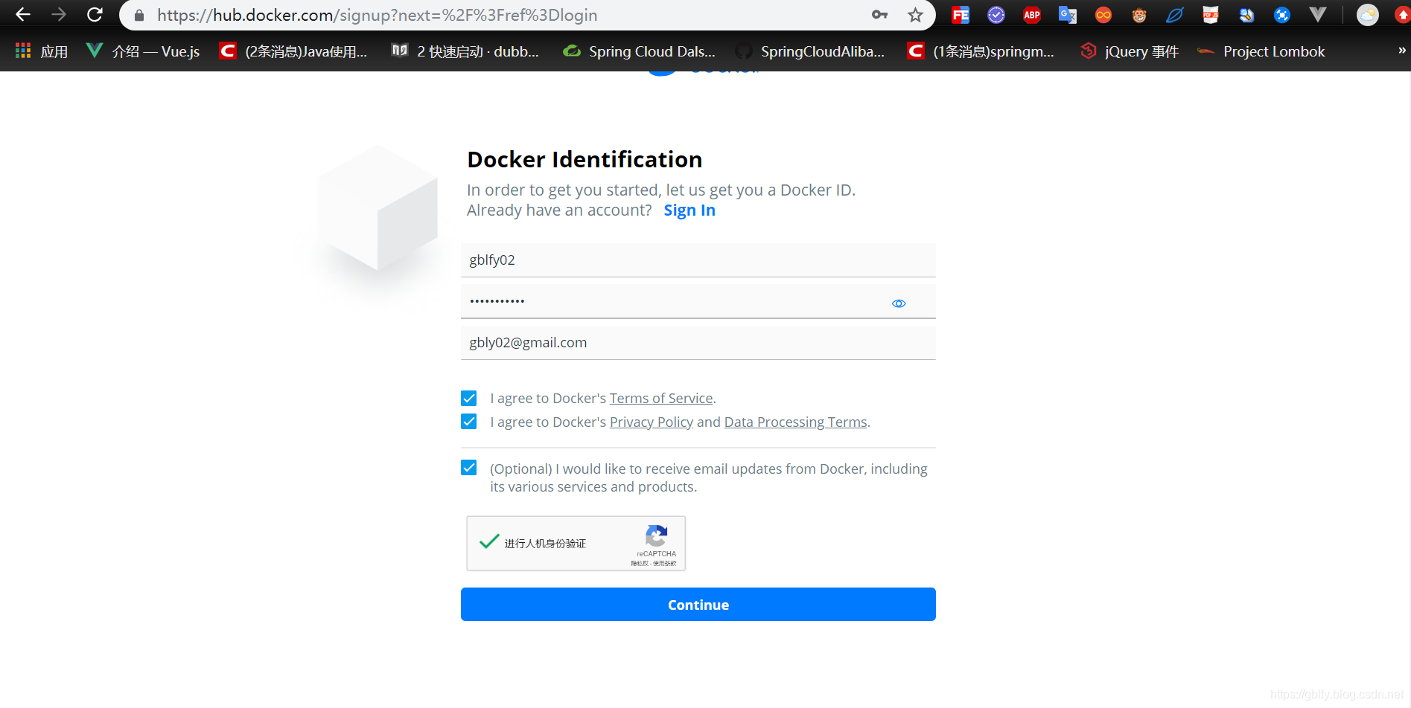
Task: Open the Project Lombok bookmark
Action: click(1261, 51)
